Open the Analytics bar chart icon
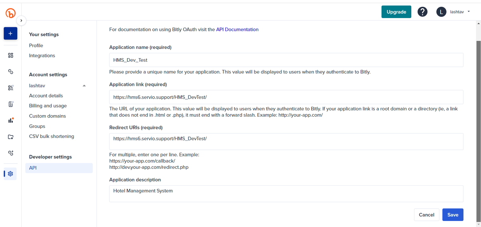Image resolution: width=481 pixels, height=227 pixels. tap(11, 120)
